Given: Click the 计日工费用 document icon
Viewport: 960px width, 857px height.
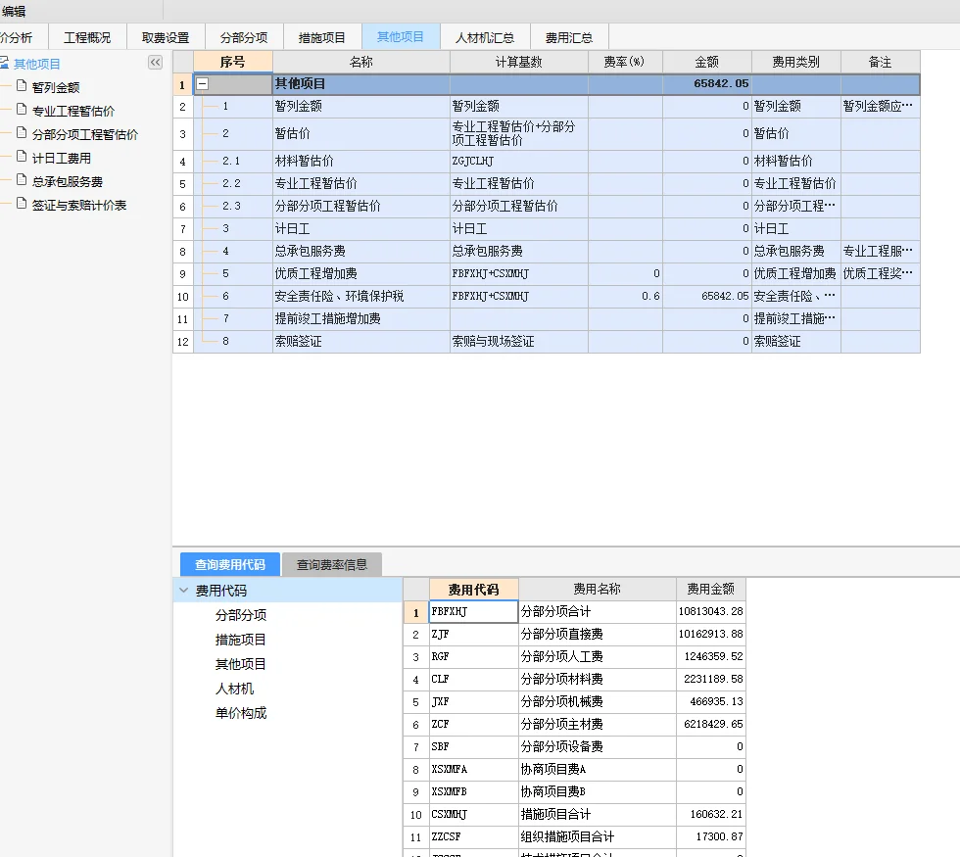Looking at the screenshot, I should [x=22, y=157].
